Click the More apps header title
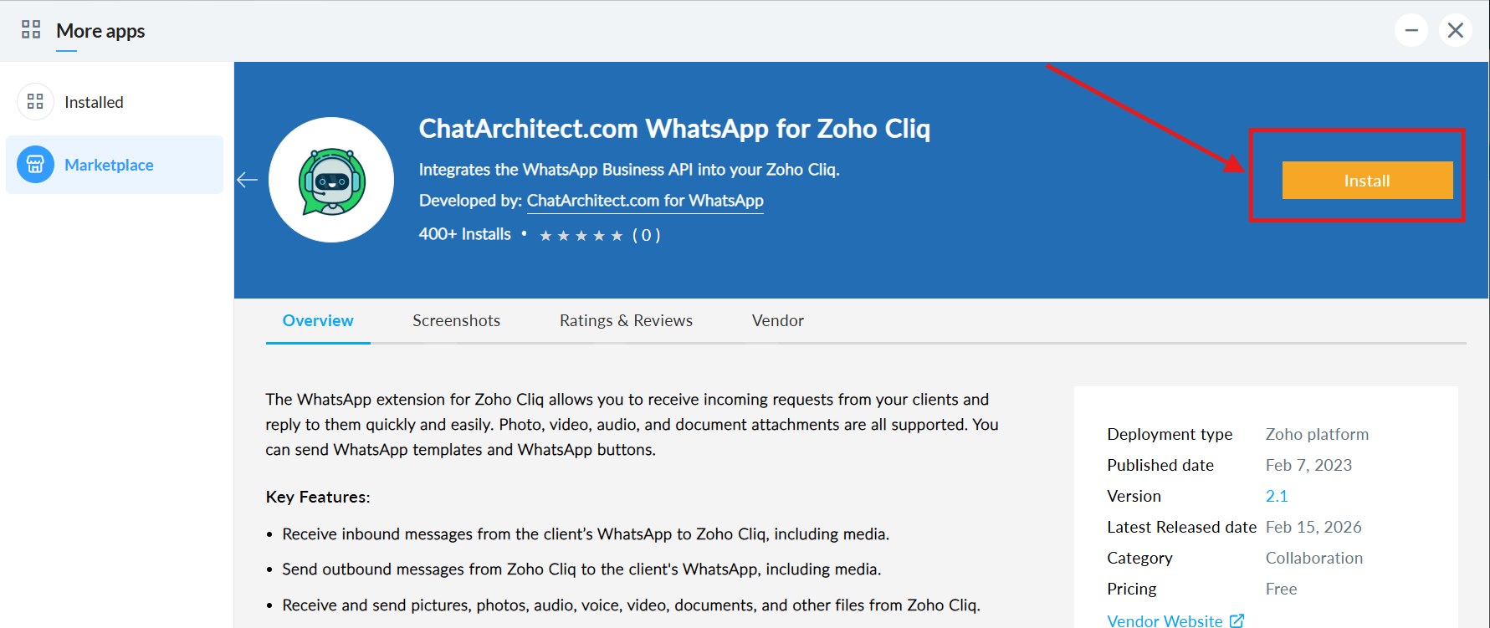The width and height of the screenshot is (1490, 628). pyautogui.click(x=100, y=31)
